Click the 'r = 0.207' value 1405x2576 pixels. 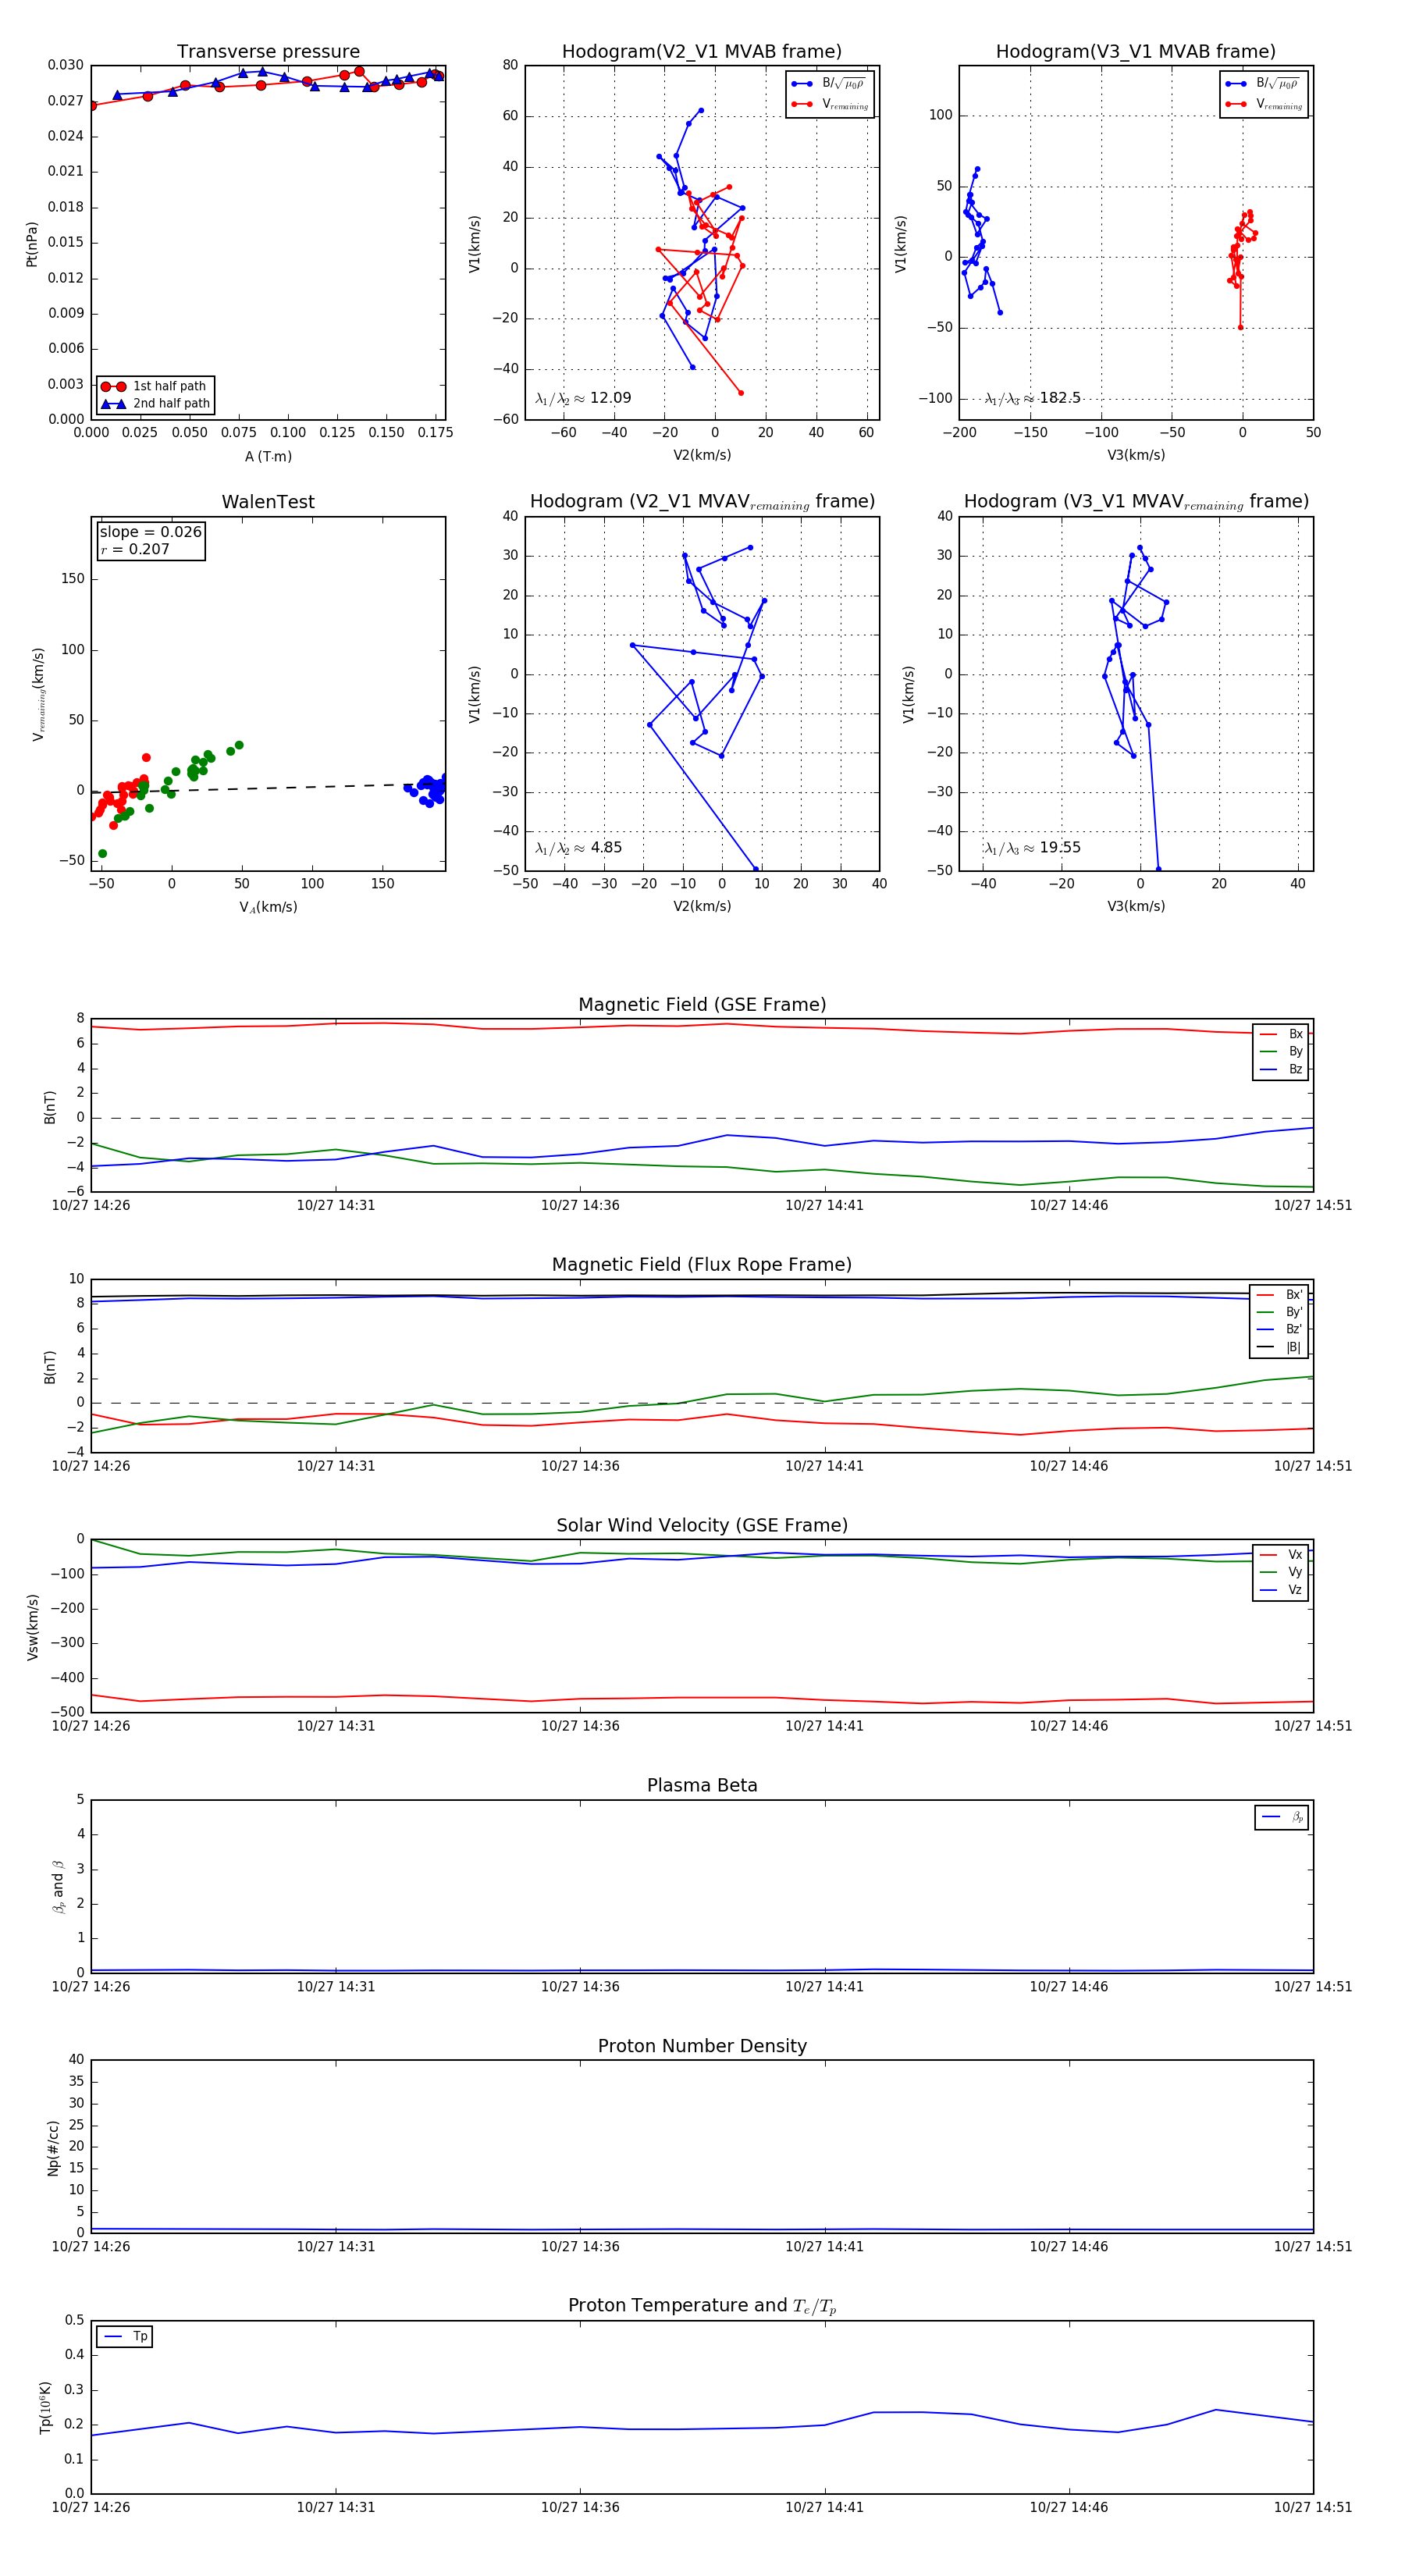tap(135, 550)
